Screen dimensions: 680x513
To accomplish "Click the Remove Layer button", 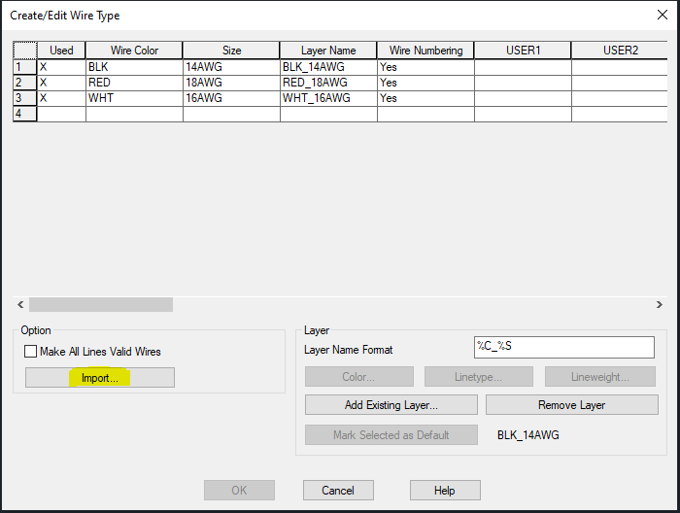I will click(x=571, y=404).
